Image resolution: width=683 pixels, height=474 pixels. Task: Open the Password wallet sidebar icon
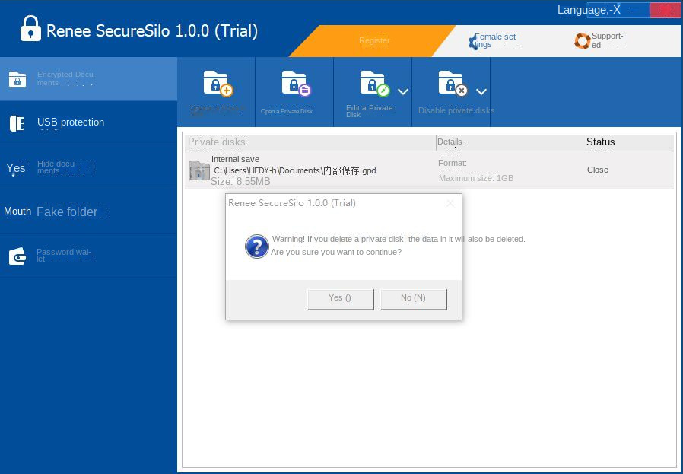click(17, 256)
